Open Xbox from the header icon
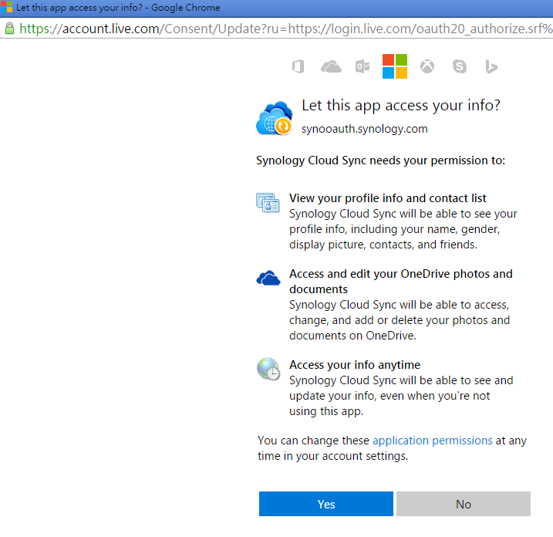Screen dimensions: 553x537 click(x=427, y=67)
